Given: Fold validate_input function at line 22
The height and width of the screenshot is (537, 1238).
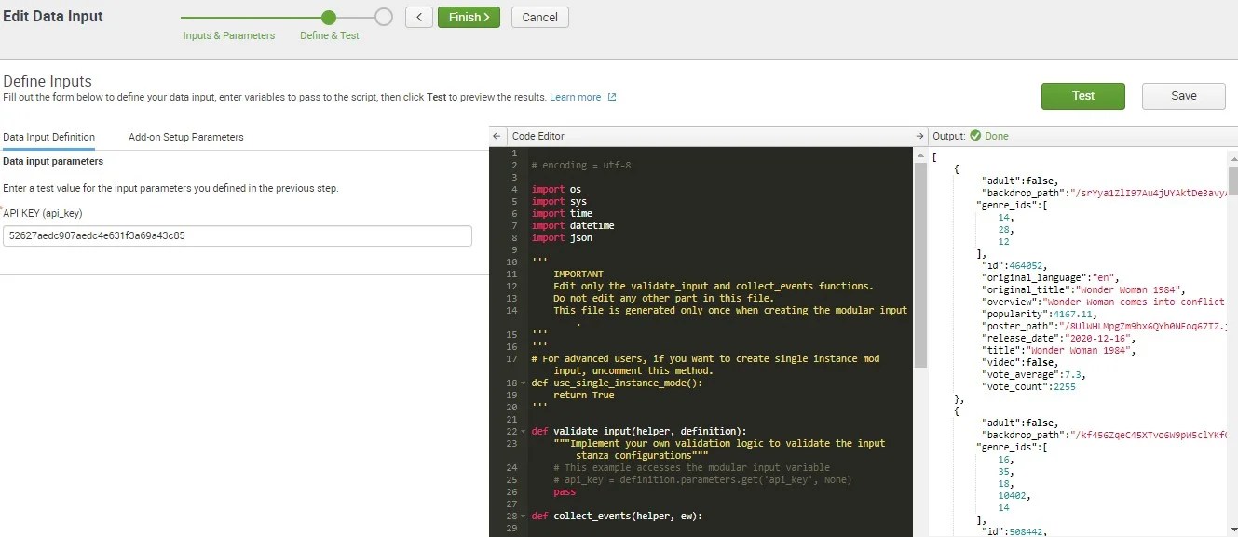Looking at the screenshot, I should [525, 432].
